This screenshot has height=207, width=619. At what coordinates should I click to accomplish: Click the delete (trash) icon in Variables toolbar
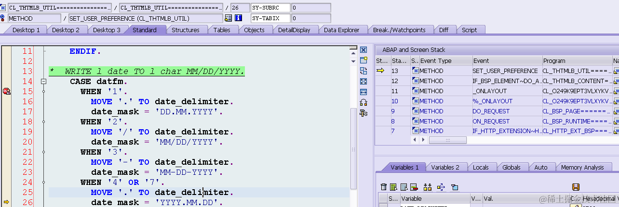pyautogui.click(x=384, y=187)
